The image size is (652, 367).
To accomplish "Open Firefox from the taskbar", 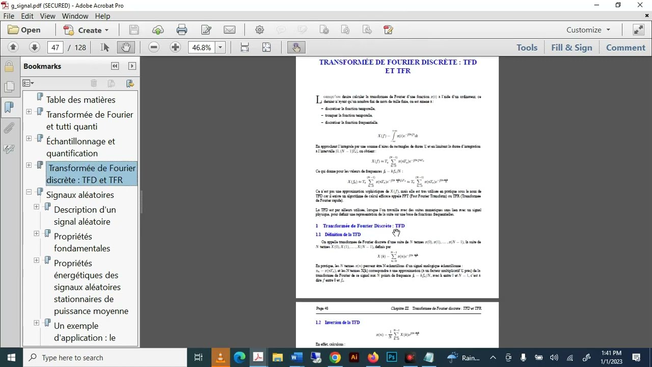I will click(x=373, y=357).
